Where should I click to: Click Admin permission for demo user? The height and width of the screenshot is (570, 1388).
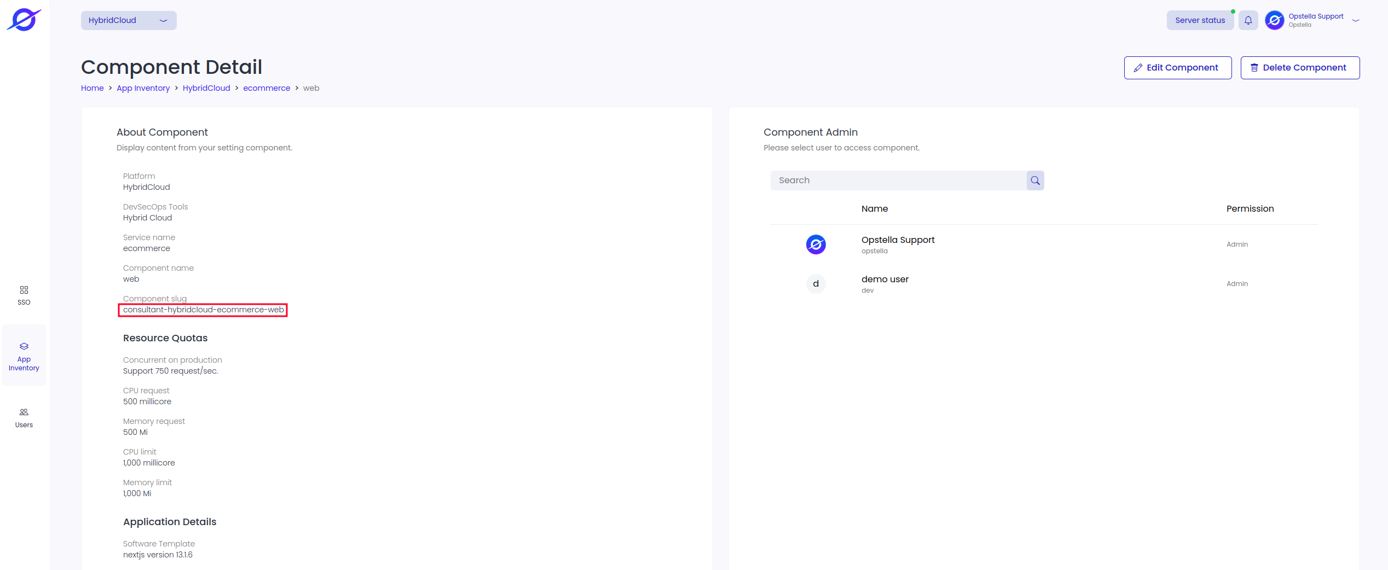pos(1237,284)
